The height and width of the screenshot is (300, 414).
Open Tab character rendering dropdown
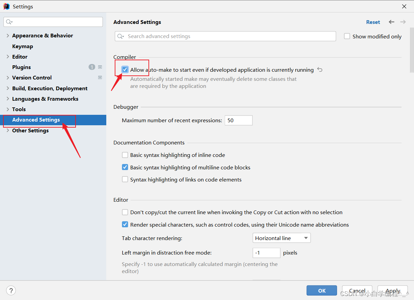tap(281, 238)
